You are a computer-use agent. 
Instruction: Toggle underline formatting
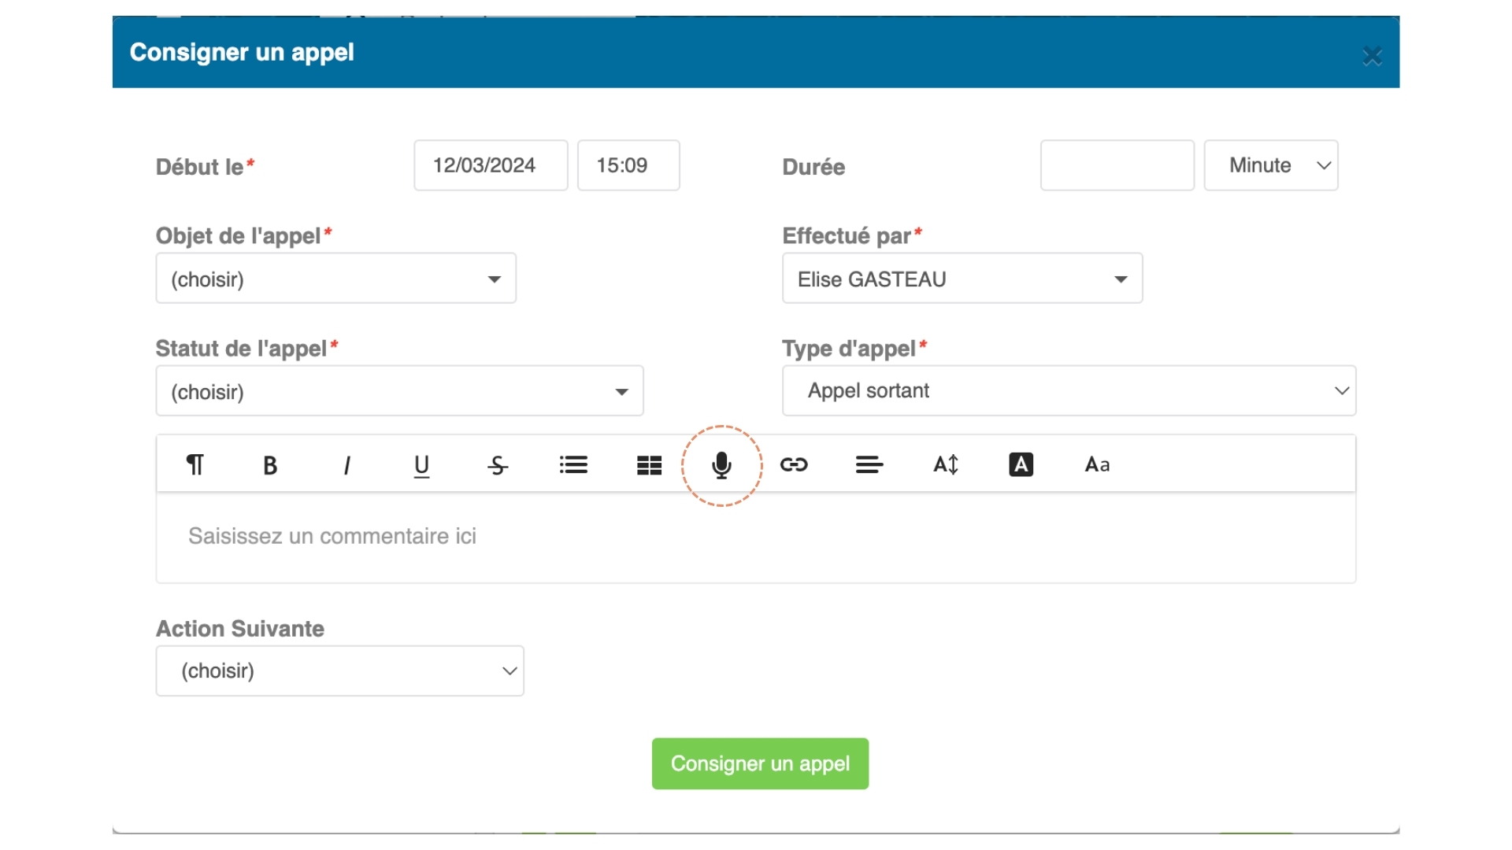tap(422, 466)
